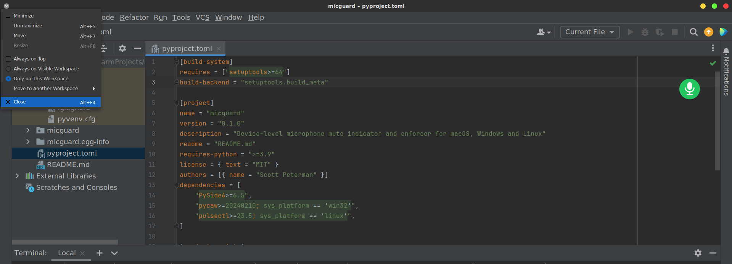732x264 pixels.
Task: Choose Close from window menu
Action: coord(51,102)
